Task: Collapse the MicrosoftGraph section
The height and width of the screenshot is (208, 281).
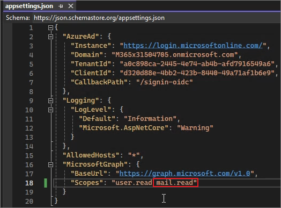Action: pyautogui.click(x=51, y=164)
